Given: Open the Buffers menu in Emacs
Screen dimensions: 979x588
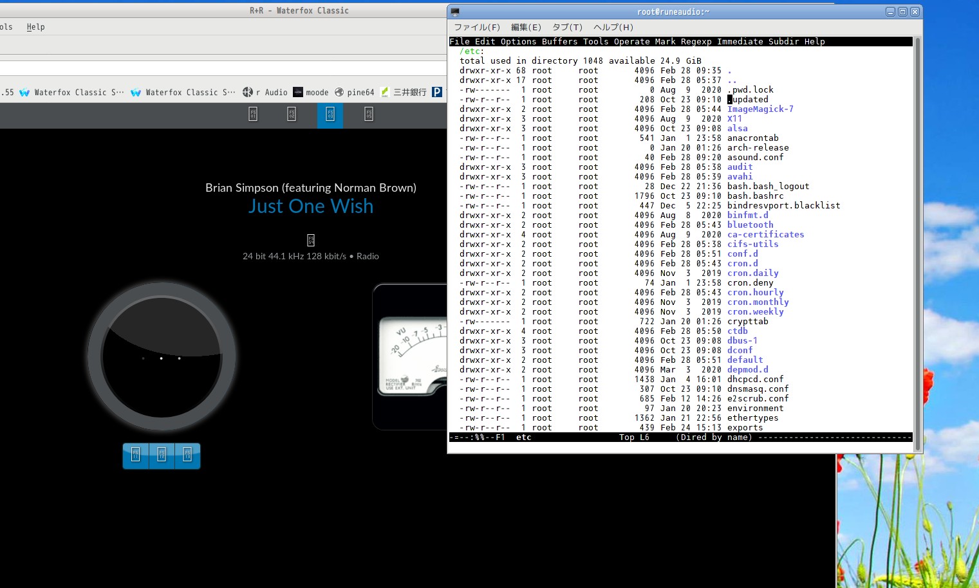Looking at the screenshot, I should (x=559, y=41).
